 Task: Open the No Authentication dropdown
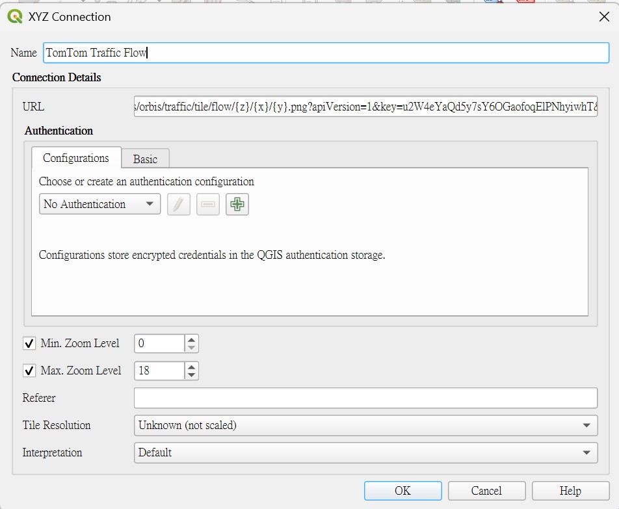(100, 204)
